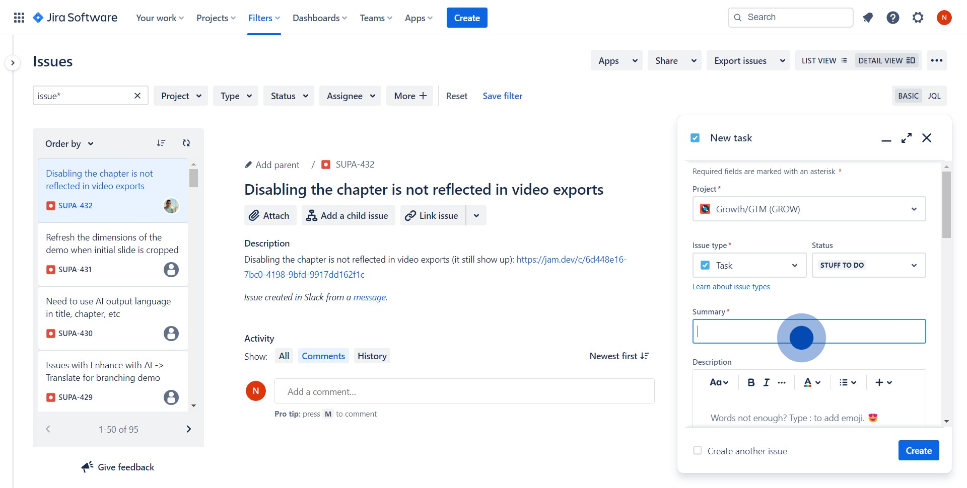967x488 pixels.
Task: Click the Italic formatting icon
Action: [766, 382]
